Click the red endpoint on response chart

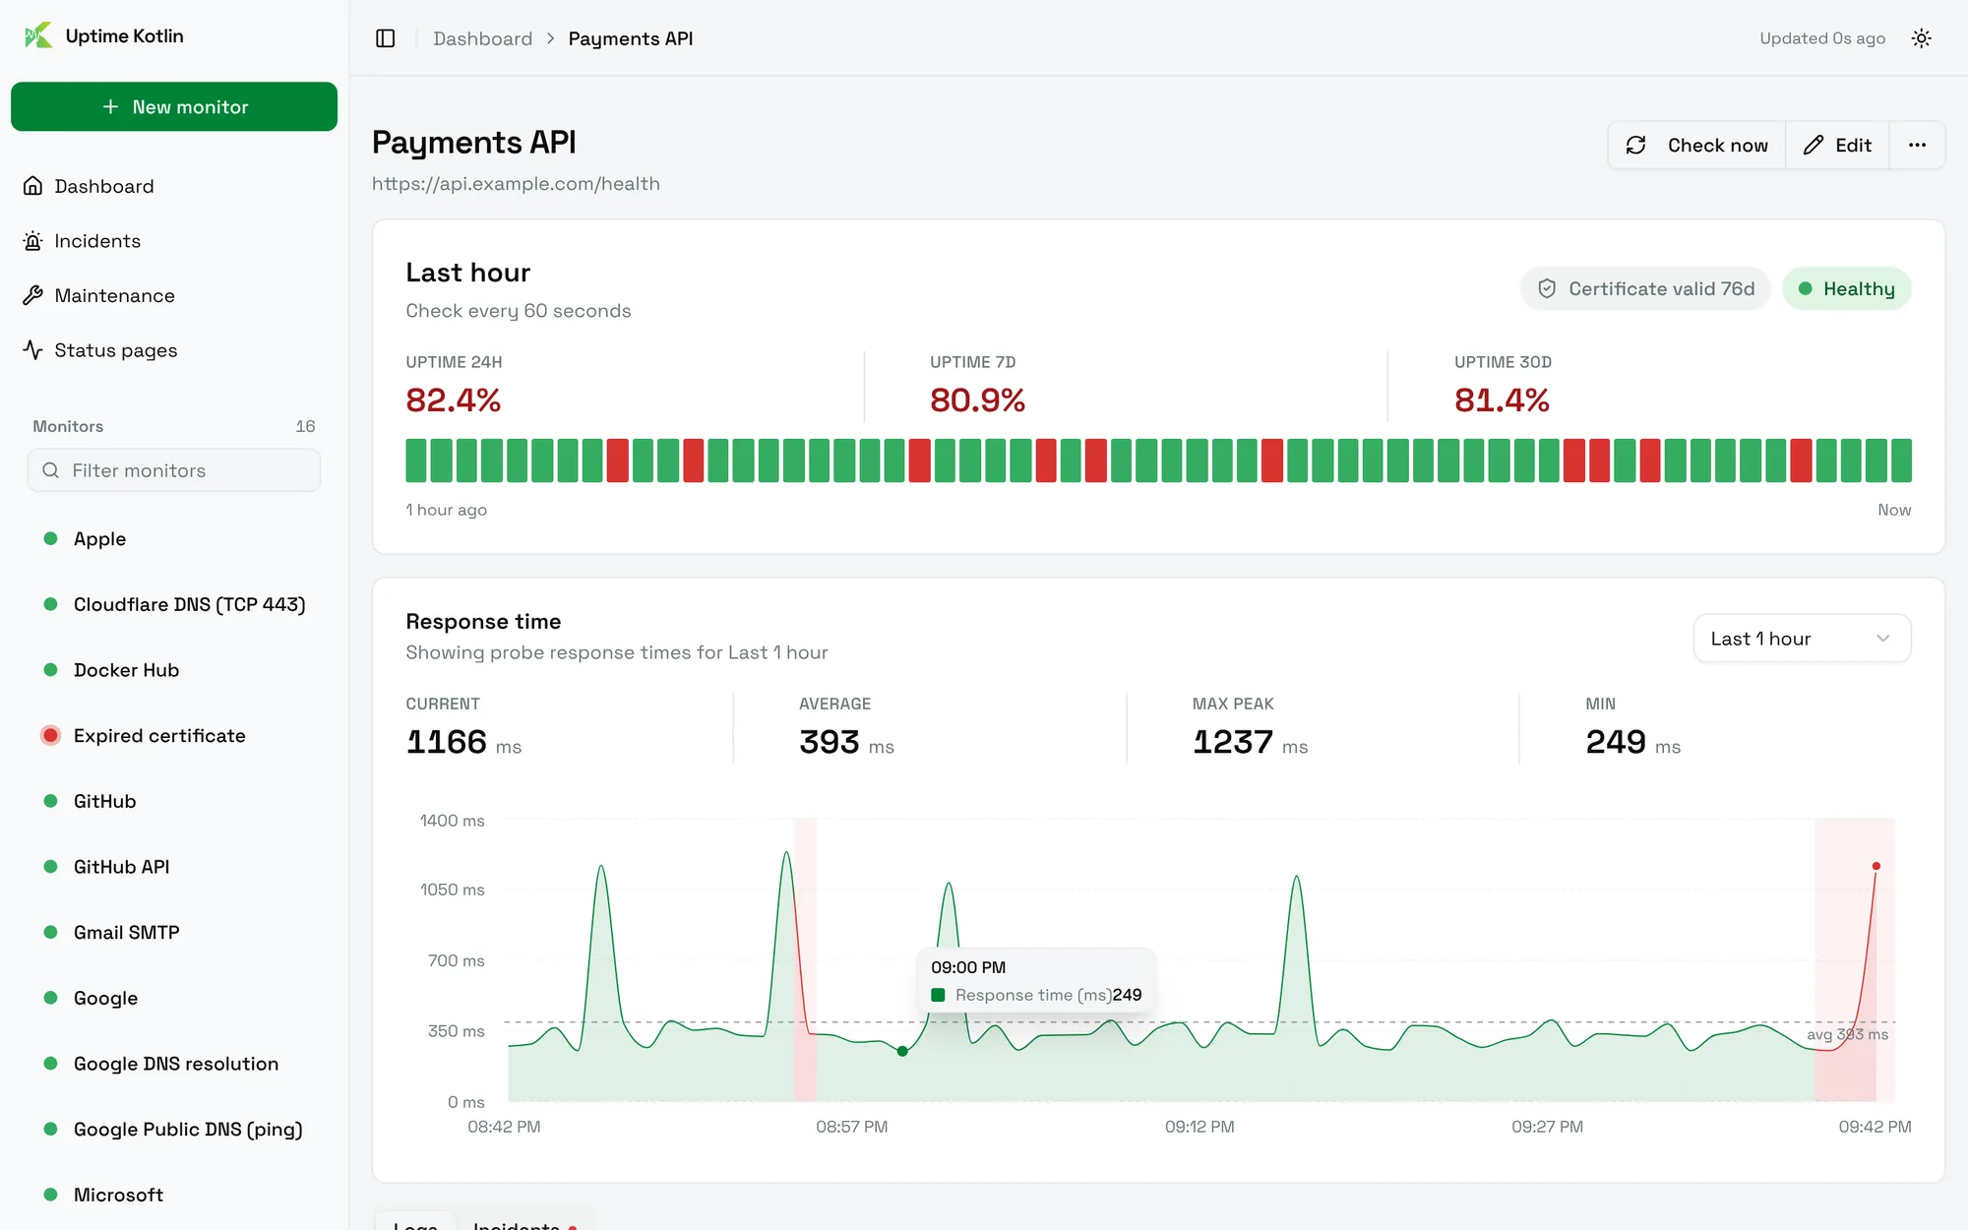point(1876,866)
